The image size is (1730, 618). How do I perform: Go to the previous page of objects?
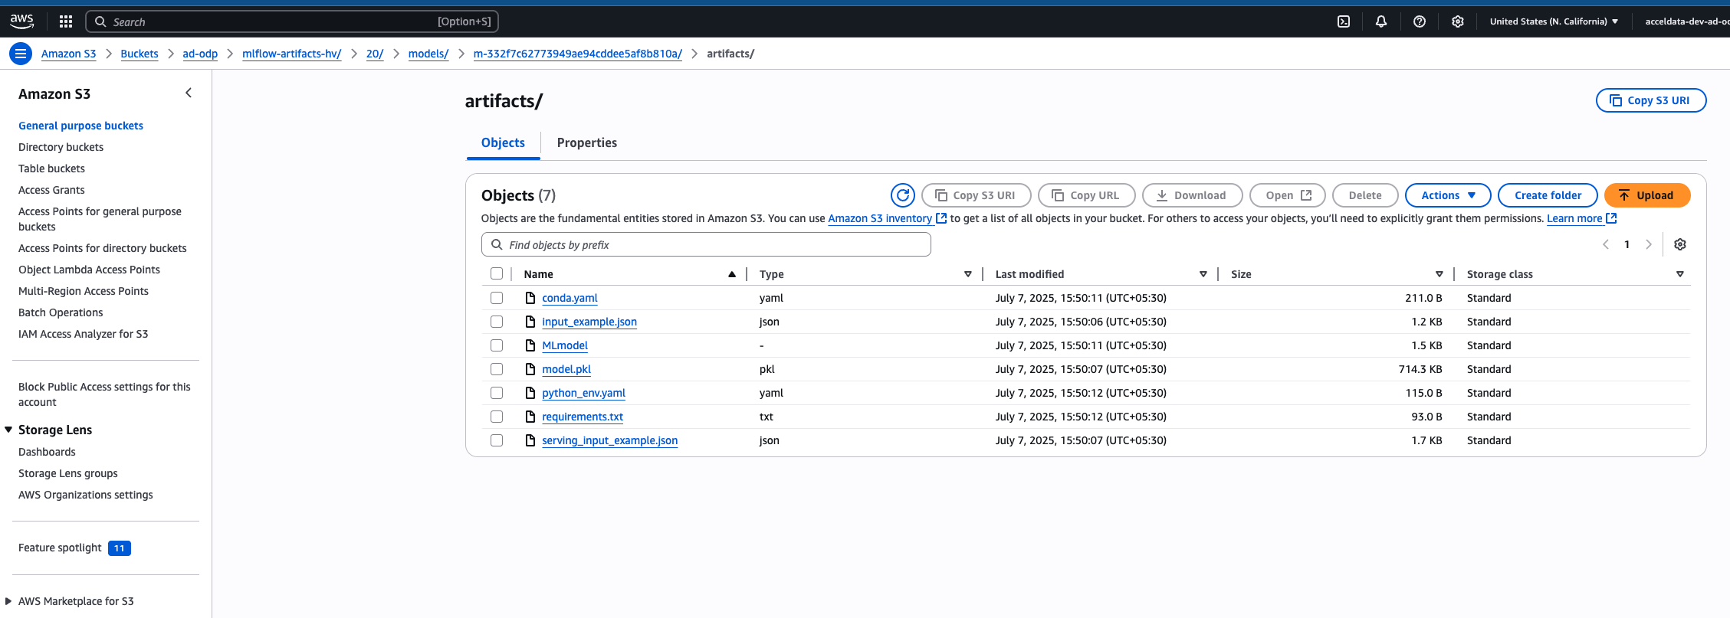point(1606,244)
